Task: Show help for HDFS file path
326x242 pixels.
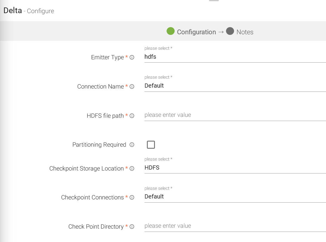Action: [132, 116]
